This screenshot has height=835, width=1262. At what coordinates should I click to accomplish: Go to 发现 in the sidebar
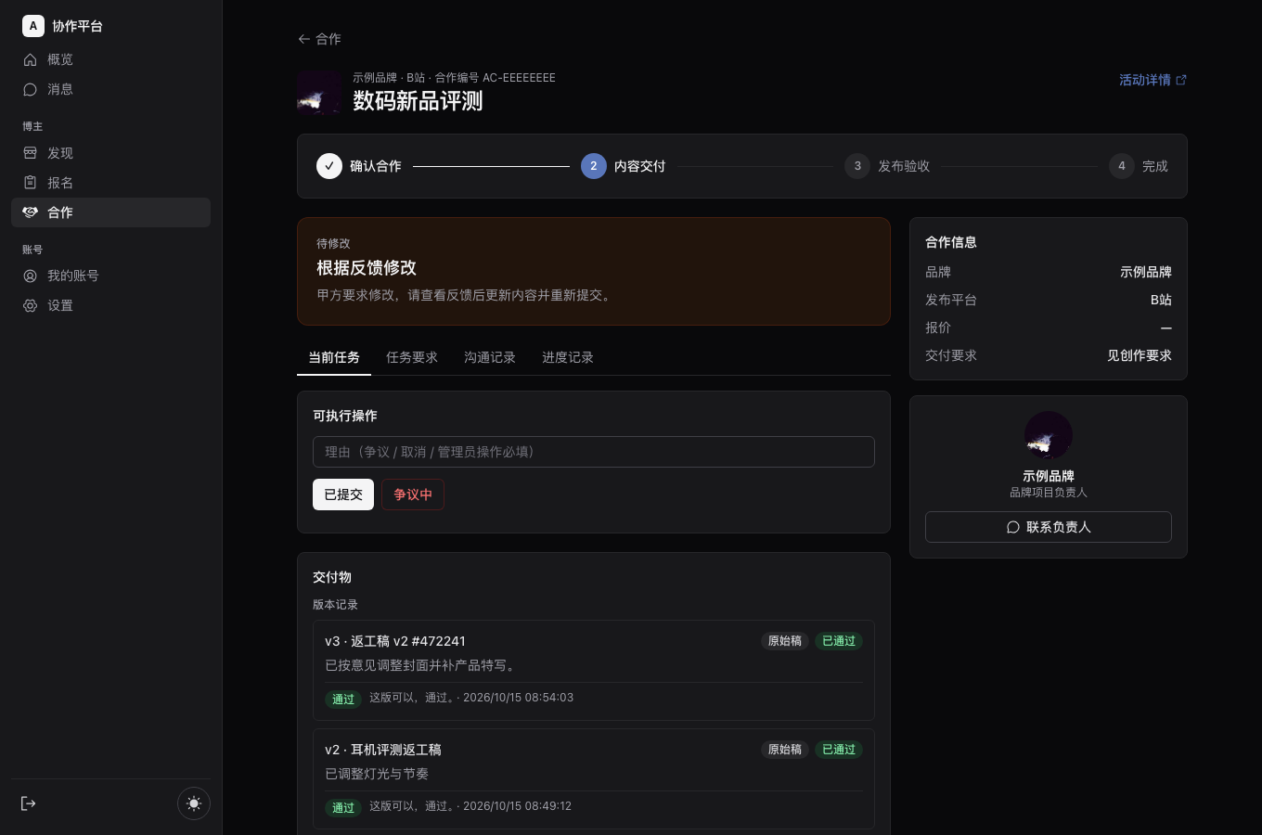110,153
